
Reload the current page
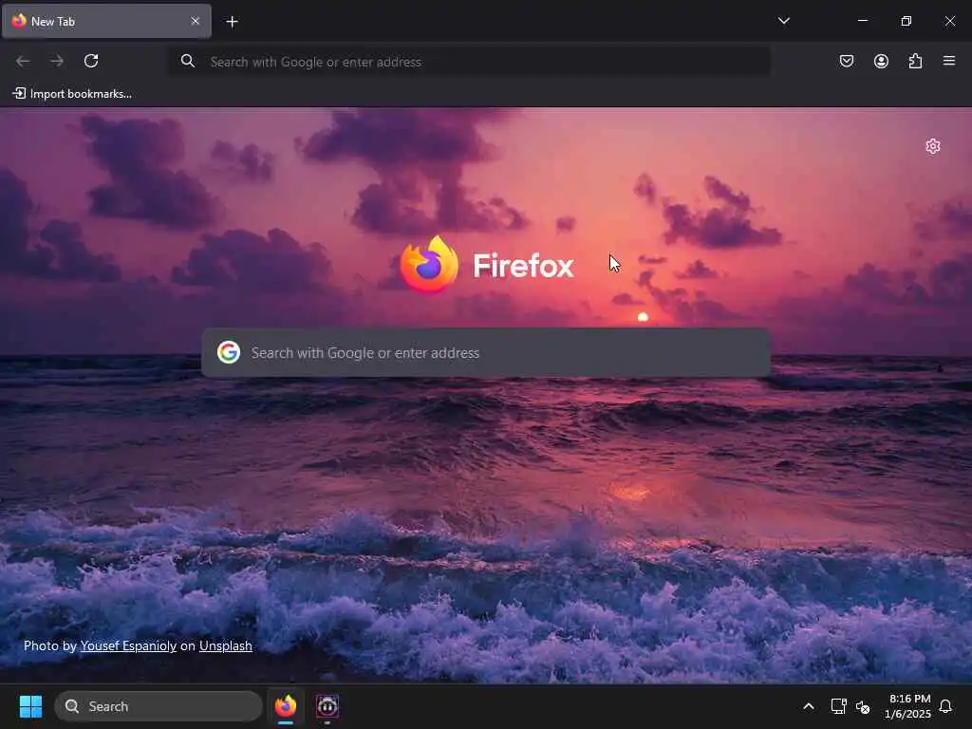tap(91, 61)
